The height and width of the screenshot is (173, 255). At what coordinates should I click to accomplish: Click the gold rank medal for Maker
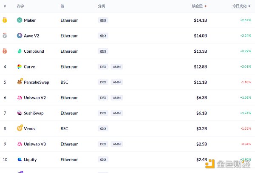(x=5, y=20)
